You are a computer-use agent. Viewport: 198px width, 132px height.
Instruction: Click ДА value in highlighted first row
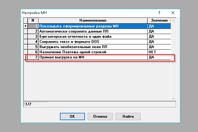click(159, 26)
